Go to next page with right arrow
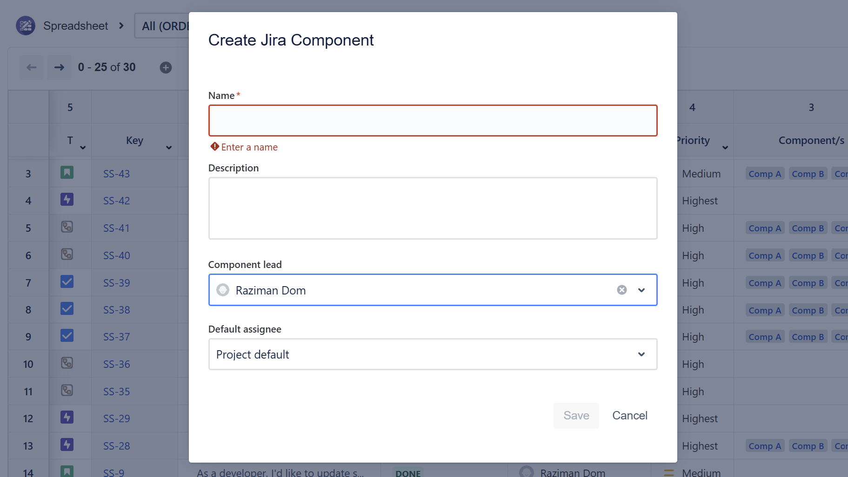This screenshot has width=848, height=477. [59, 67]
